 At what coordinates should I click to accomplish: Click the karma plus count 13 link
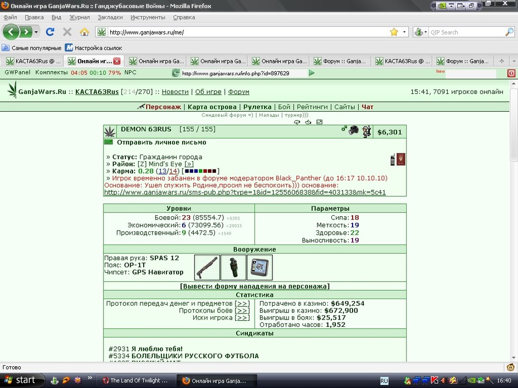click(163, 171)
